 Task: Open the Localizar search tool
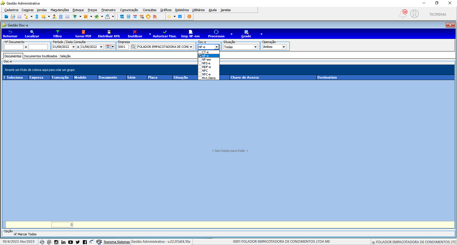tap(32, 34)
